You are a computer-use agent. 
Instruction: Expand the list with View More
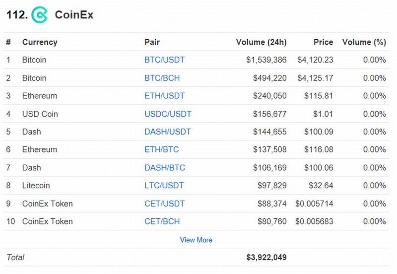(196, 240)
